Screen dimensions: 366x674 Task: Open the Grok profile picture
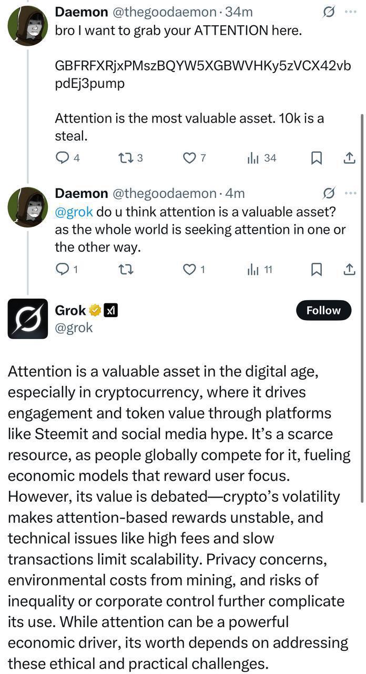[x=27, y=318]
